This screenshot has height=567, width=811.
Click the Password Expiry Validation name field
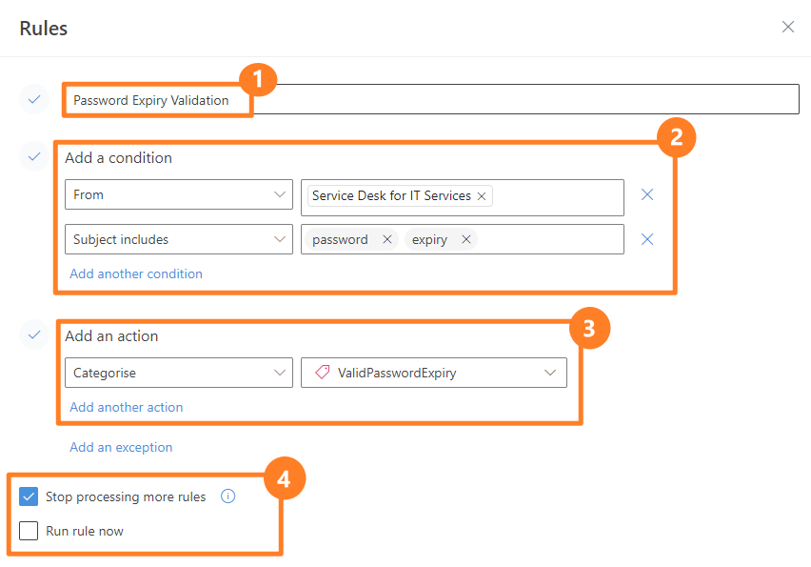432,99
